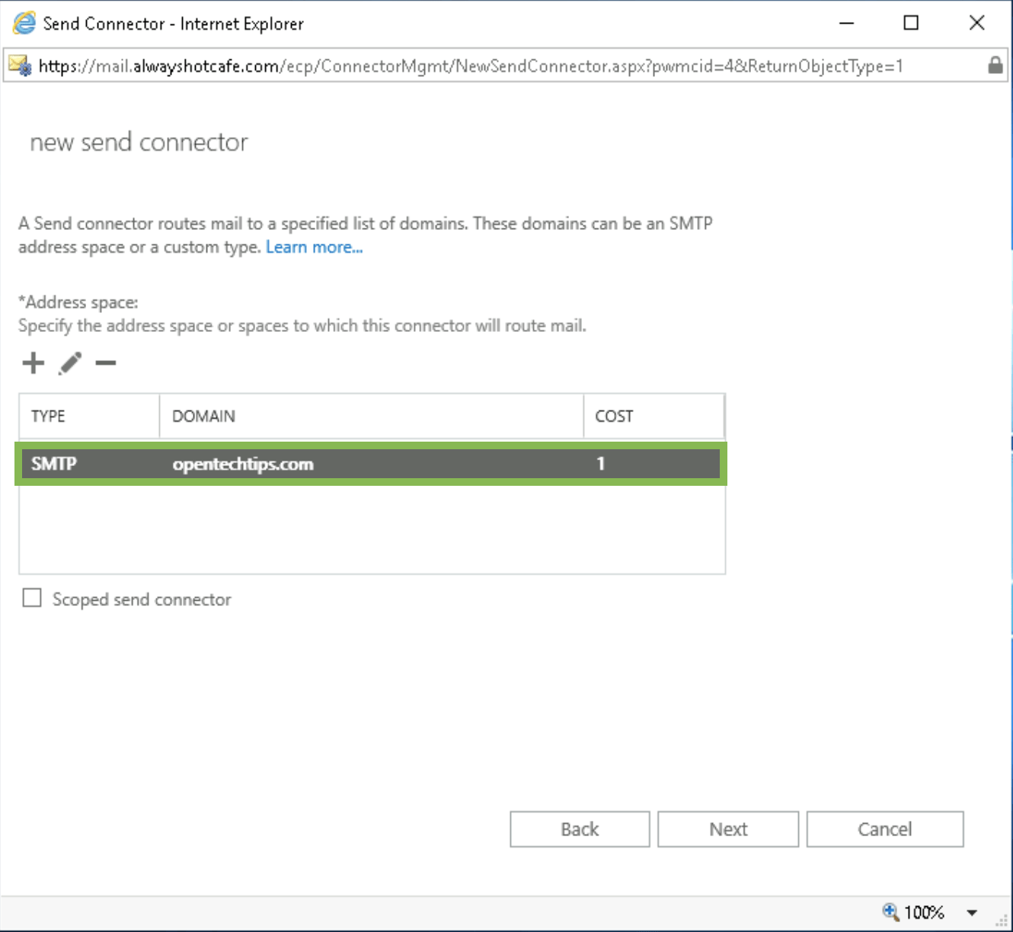Click the zoom magnifier icon in status bar
Image resolution: width=1013 pixels, height=932 pixels.
[x=889, y=912]
